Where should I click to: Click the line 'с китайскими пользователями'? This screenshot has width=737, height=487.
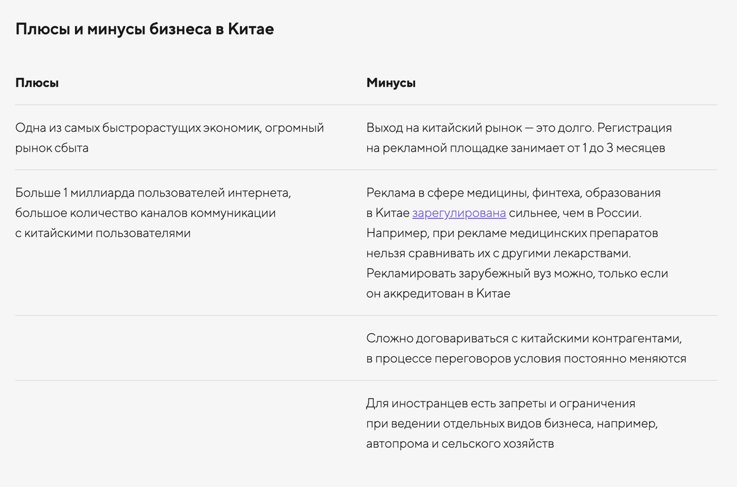[x=103, y=233]
